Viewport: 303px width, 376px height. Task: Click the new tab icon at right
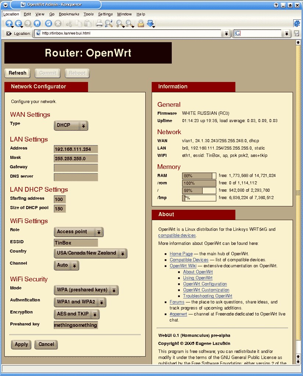[x=296, y=33]
